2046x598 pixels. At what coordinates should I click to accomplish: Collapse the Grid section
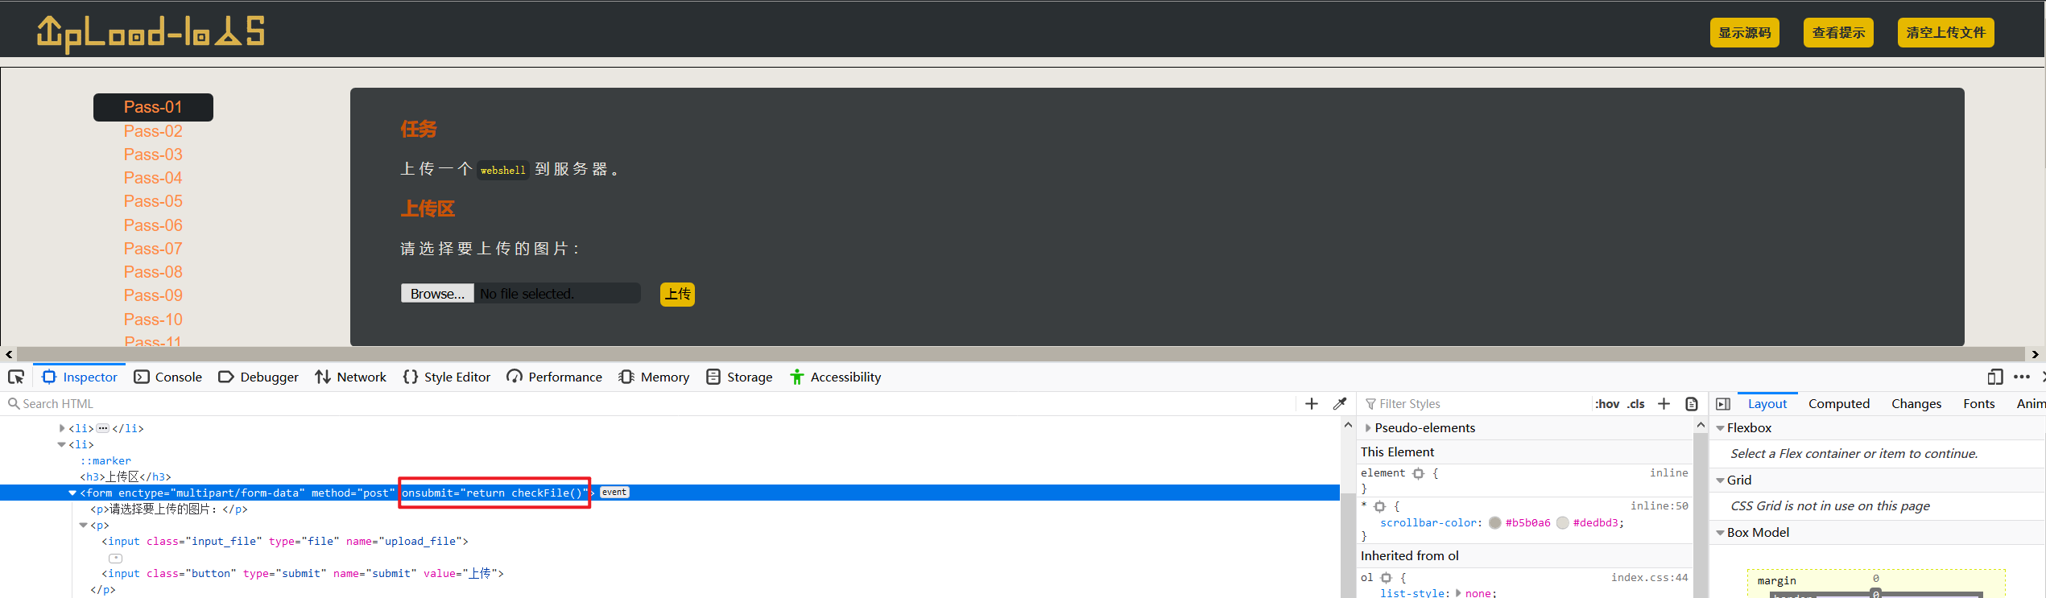[x=1721, y=480]
